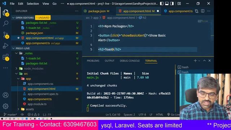Show additional activity bar views
This screenshot has width=231, height=130.
point(6,68)
